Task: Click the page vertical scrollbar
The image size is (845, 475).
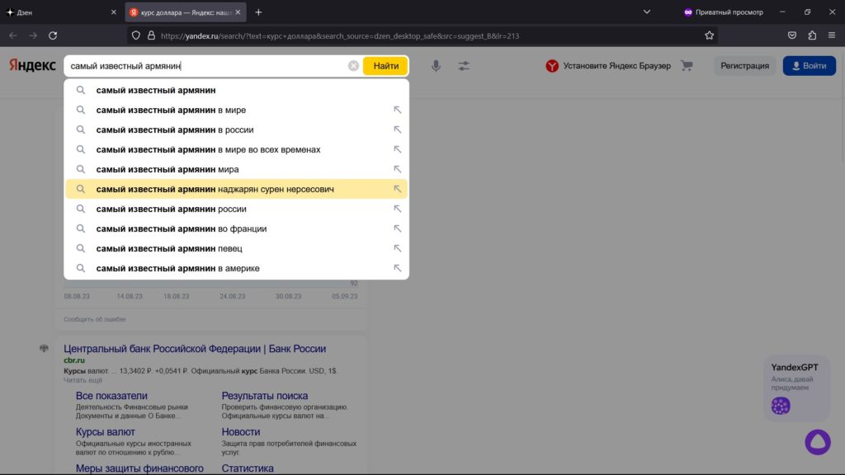Action: (843, 108)
